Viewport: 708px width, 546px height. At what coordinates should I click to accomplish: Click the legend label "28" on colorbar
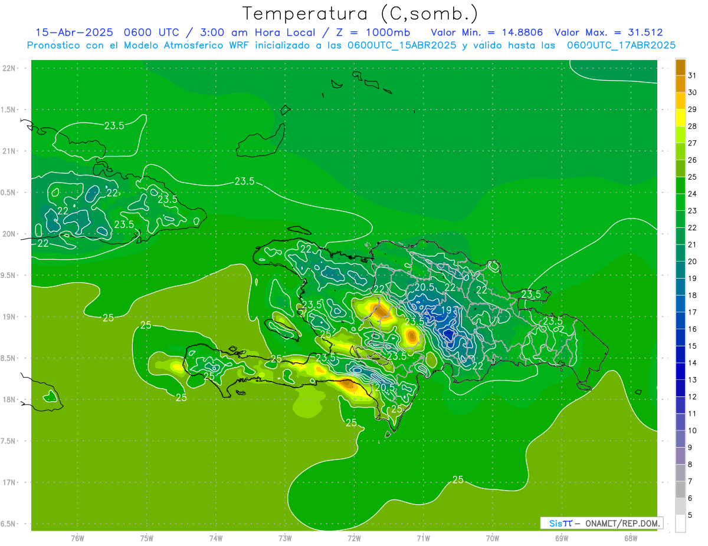coord(693,126)
